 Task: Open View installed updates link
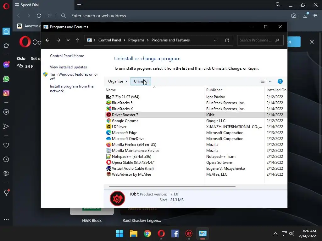(x=68, y=67)
